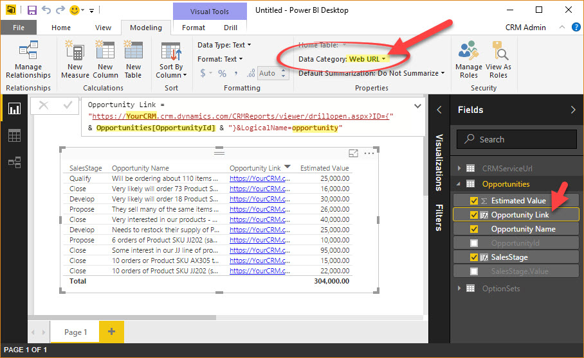Click the currency format dollar icon

point(203,73)
